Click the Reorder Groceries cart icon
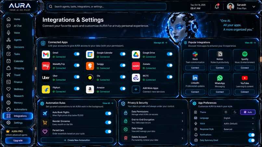Screen dimensions: 262x147 pyautogui.click(x=45, y=123)
